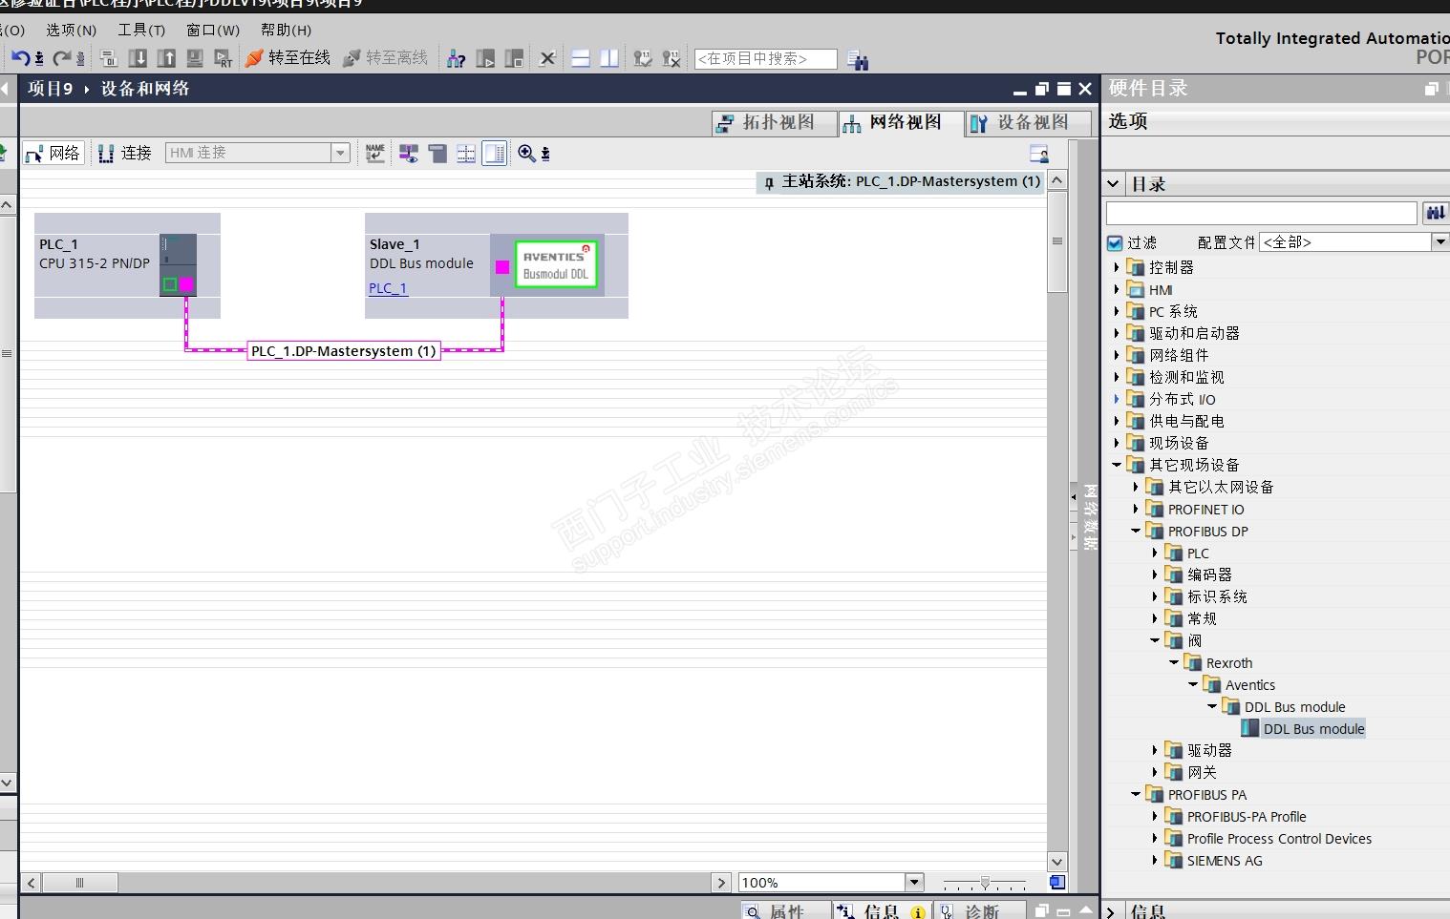Viewport: 1450px width, 919px height.
Task: Click the Busmodul DDL device image of Slave_1
Action: coord(556,264)
